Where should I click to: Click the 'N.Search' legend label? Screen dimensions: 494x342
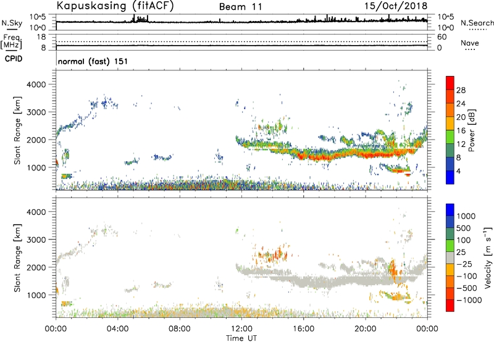tap(477, 23)
